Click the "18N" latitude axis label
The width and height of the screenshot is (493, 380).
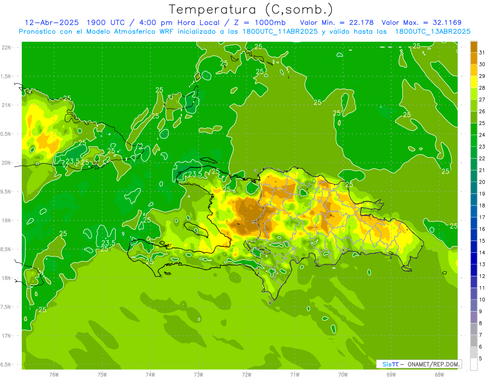point(7,278)
